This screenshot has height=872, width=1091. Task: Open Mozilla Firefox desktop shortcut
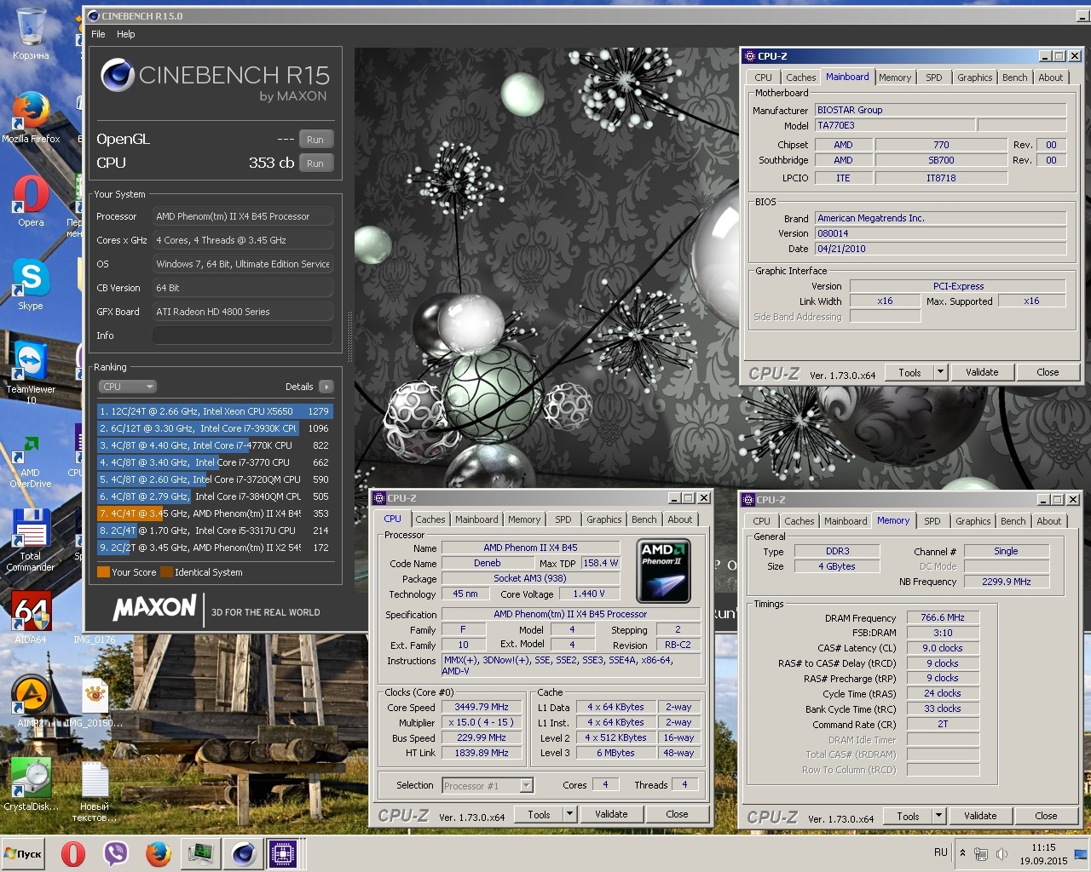click(x=31, y=118)
